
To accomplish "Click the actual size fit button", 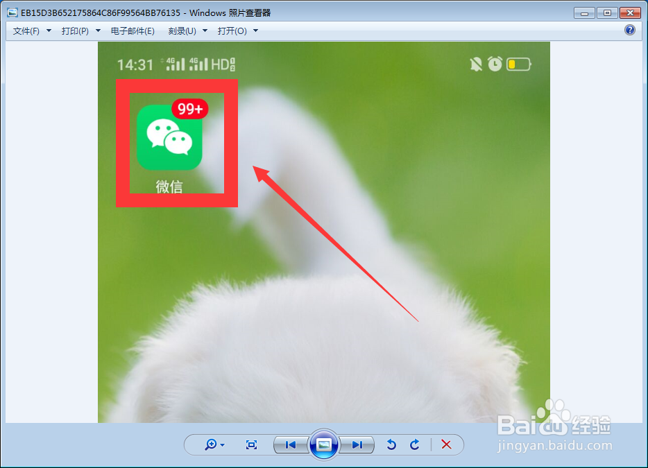I will (251, 445).
